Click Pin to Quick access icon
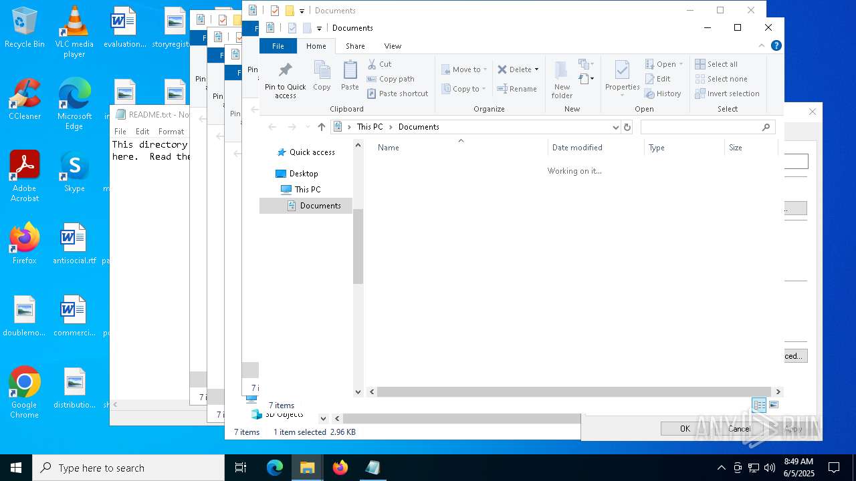The image size is (856, 481). click(285, 71)
